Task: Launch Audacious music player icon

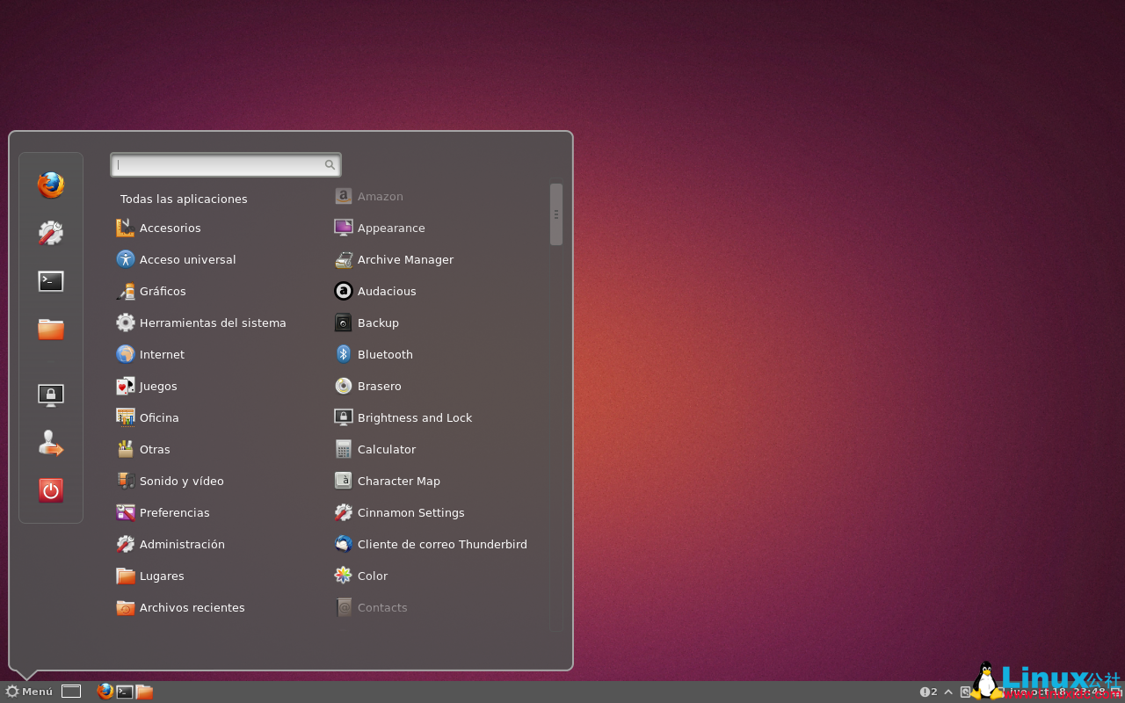Action: click(344, 291)
